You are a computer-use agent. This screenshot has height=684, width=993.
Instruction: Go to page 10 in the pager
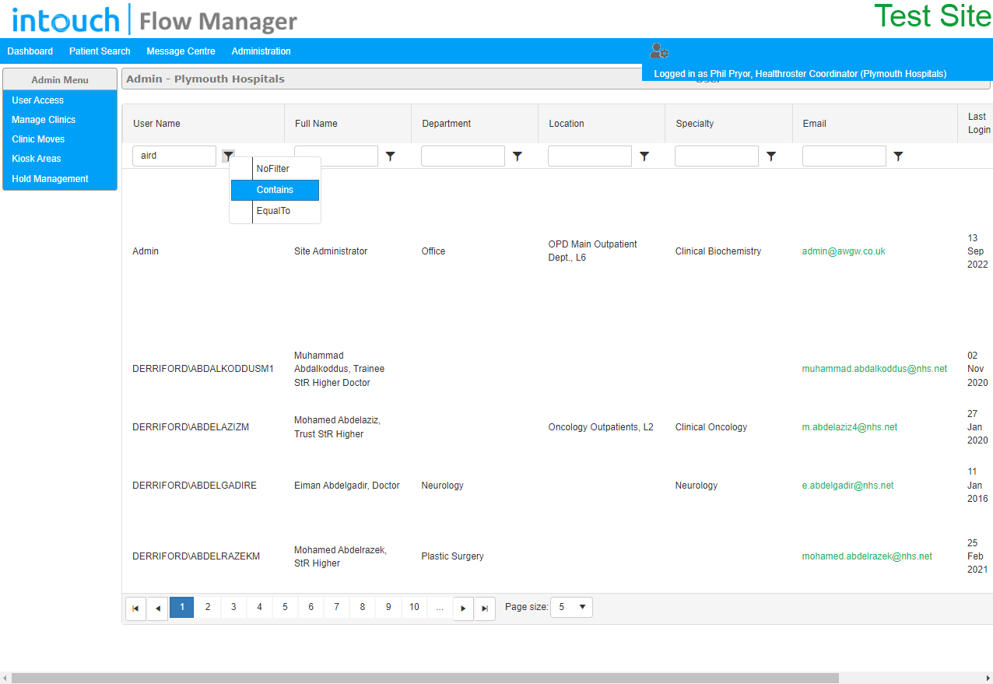click(x=414, y=607)
